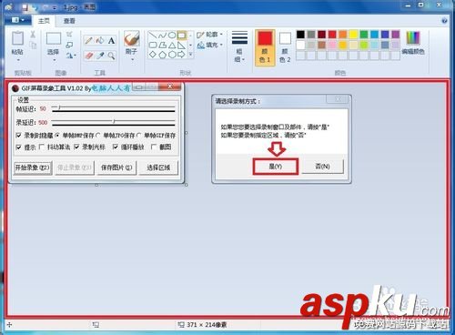Select the highlighted Rectangle shape
Screen dimensions: 455x335
(x=181, y=36)
